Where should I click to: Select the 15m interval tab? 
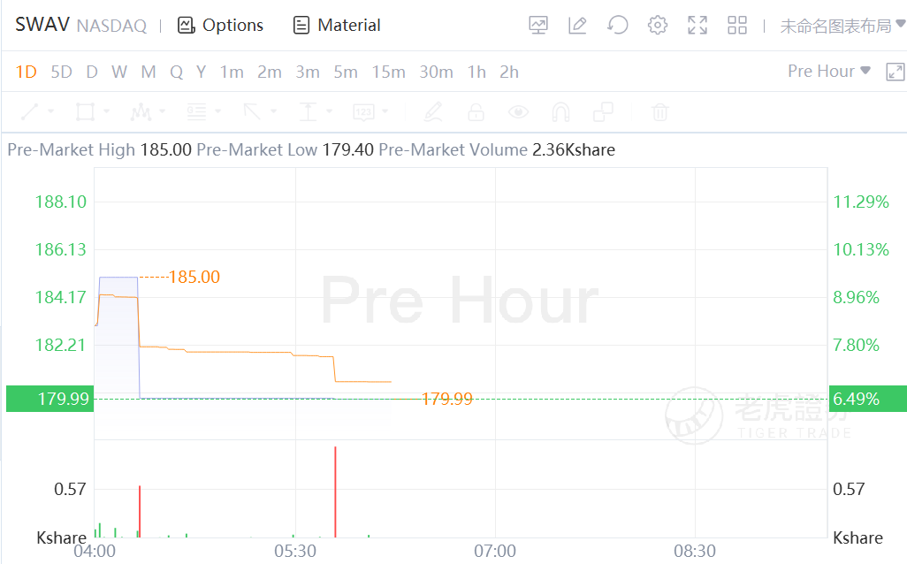(388, 72)
